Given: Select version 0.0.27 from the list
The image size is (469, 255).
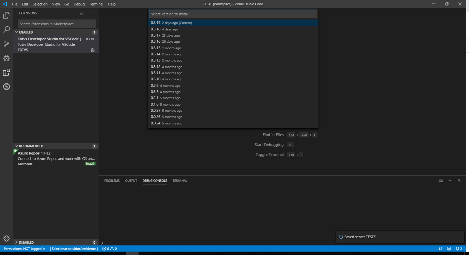Looking at the screenshot, I should [233, 110].
